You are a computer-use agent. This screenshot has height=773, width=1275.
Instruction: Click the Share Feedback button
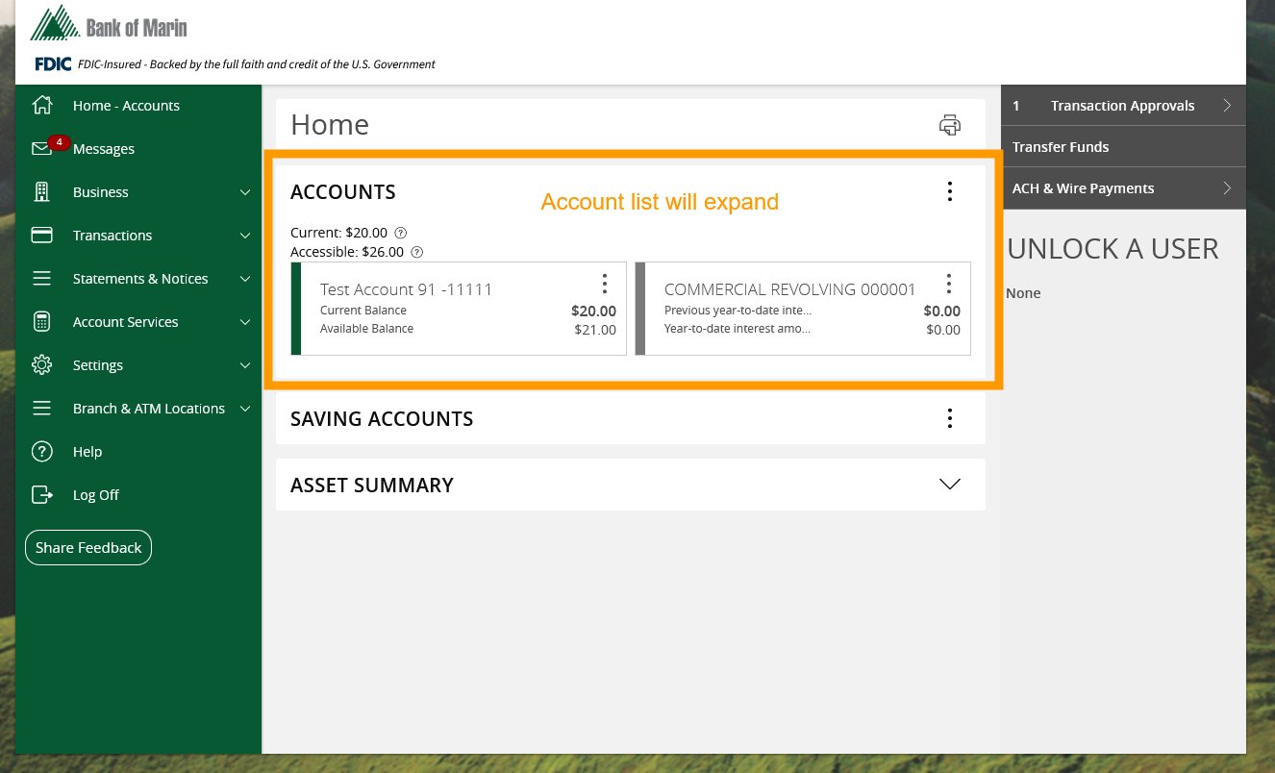87,547
